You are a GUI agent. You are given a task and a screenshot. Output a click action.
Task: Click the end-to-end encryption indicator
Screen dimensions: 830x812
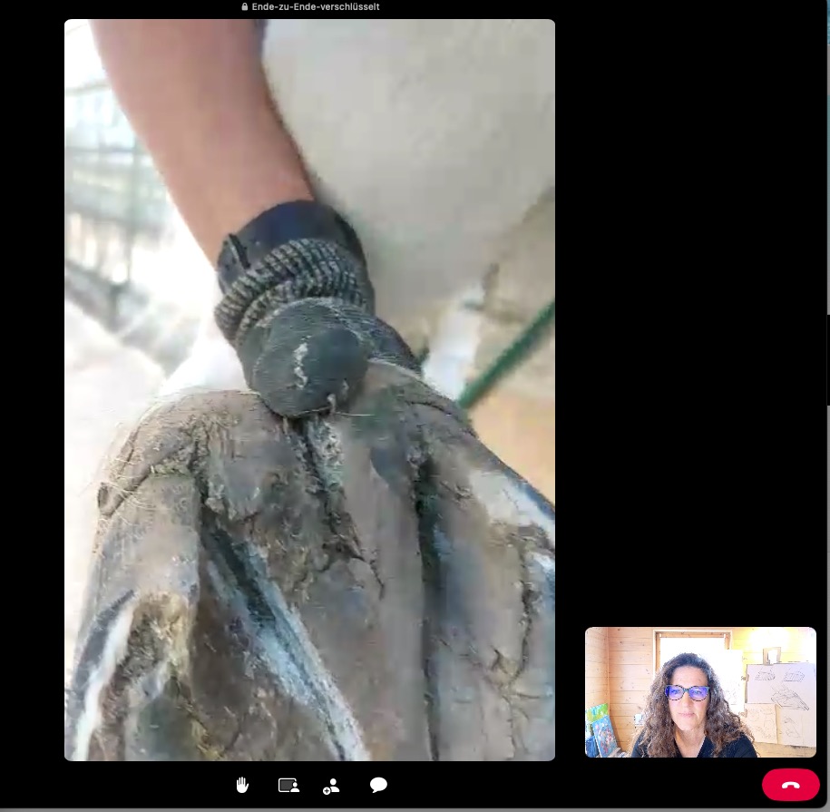click(309, 6)
